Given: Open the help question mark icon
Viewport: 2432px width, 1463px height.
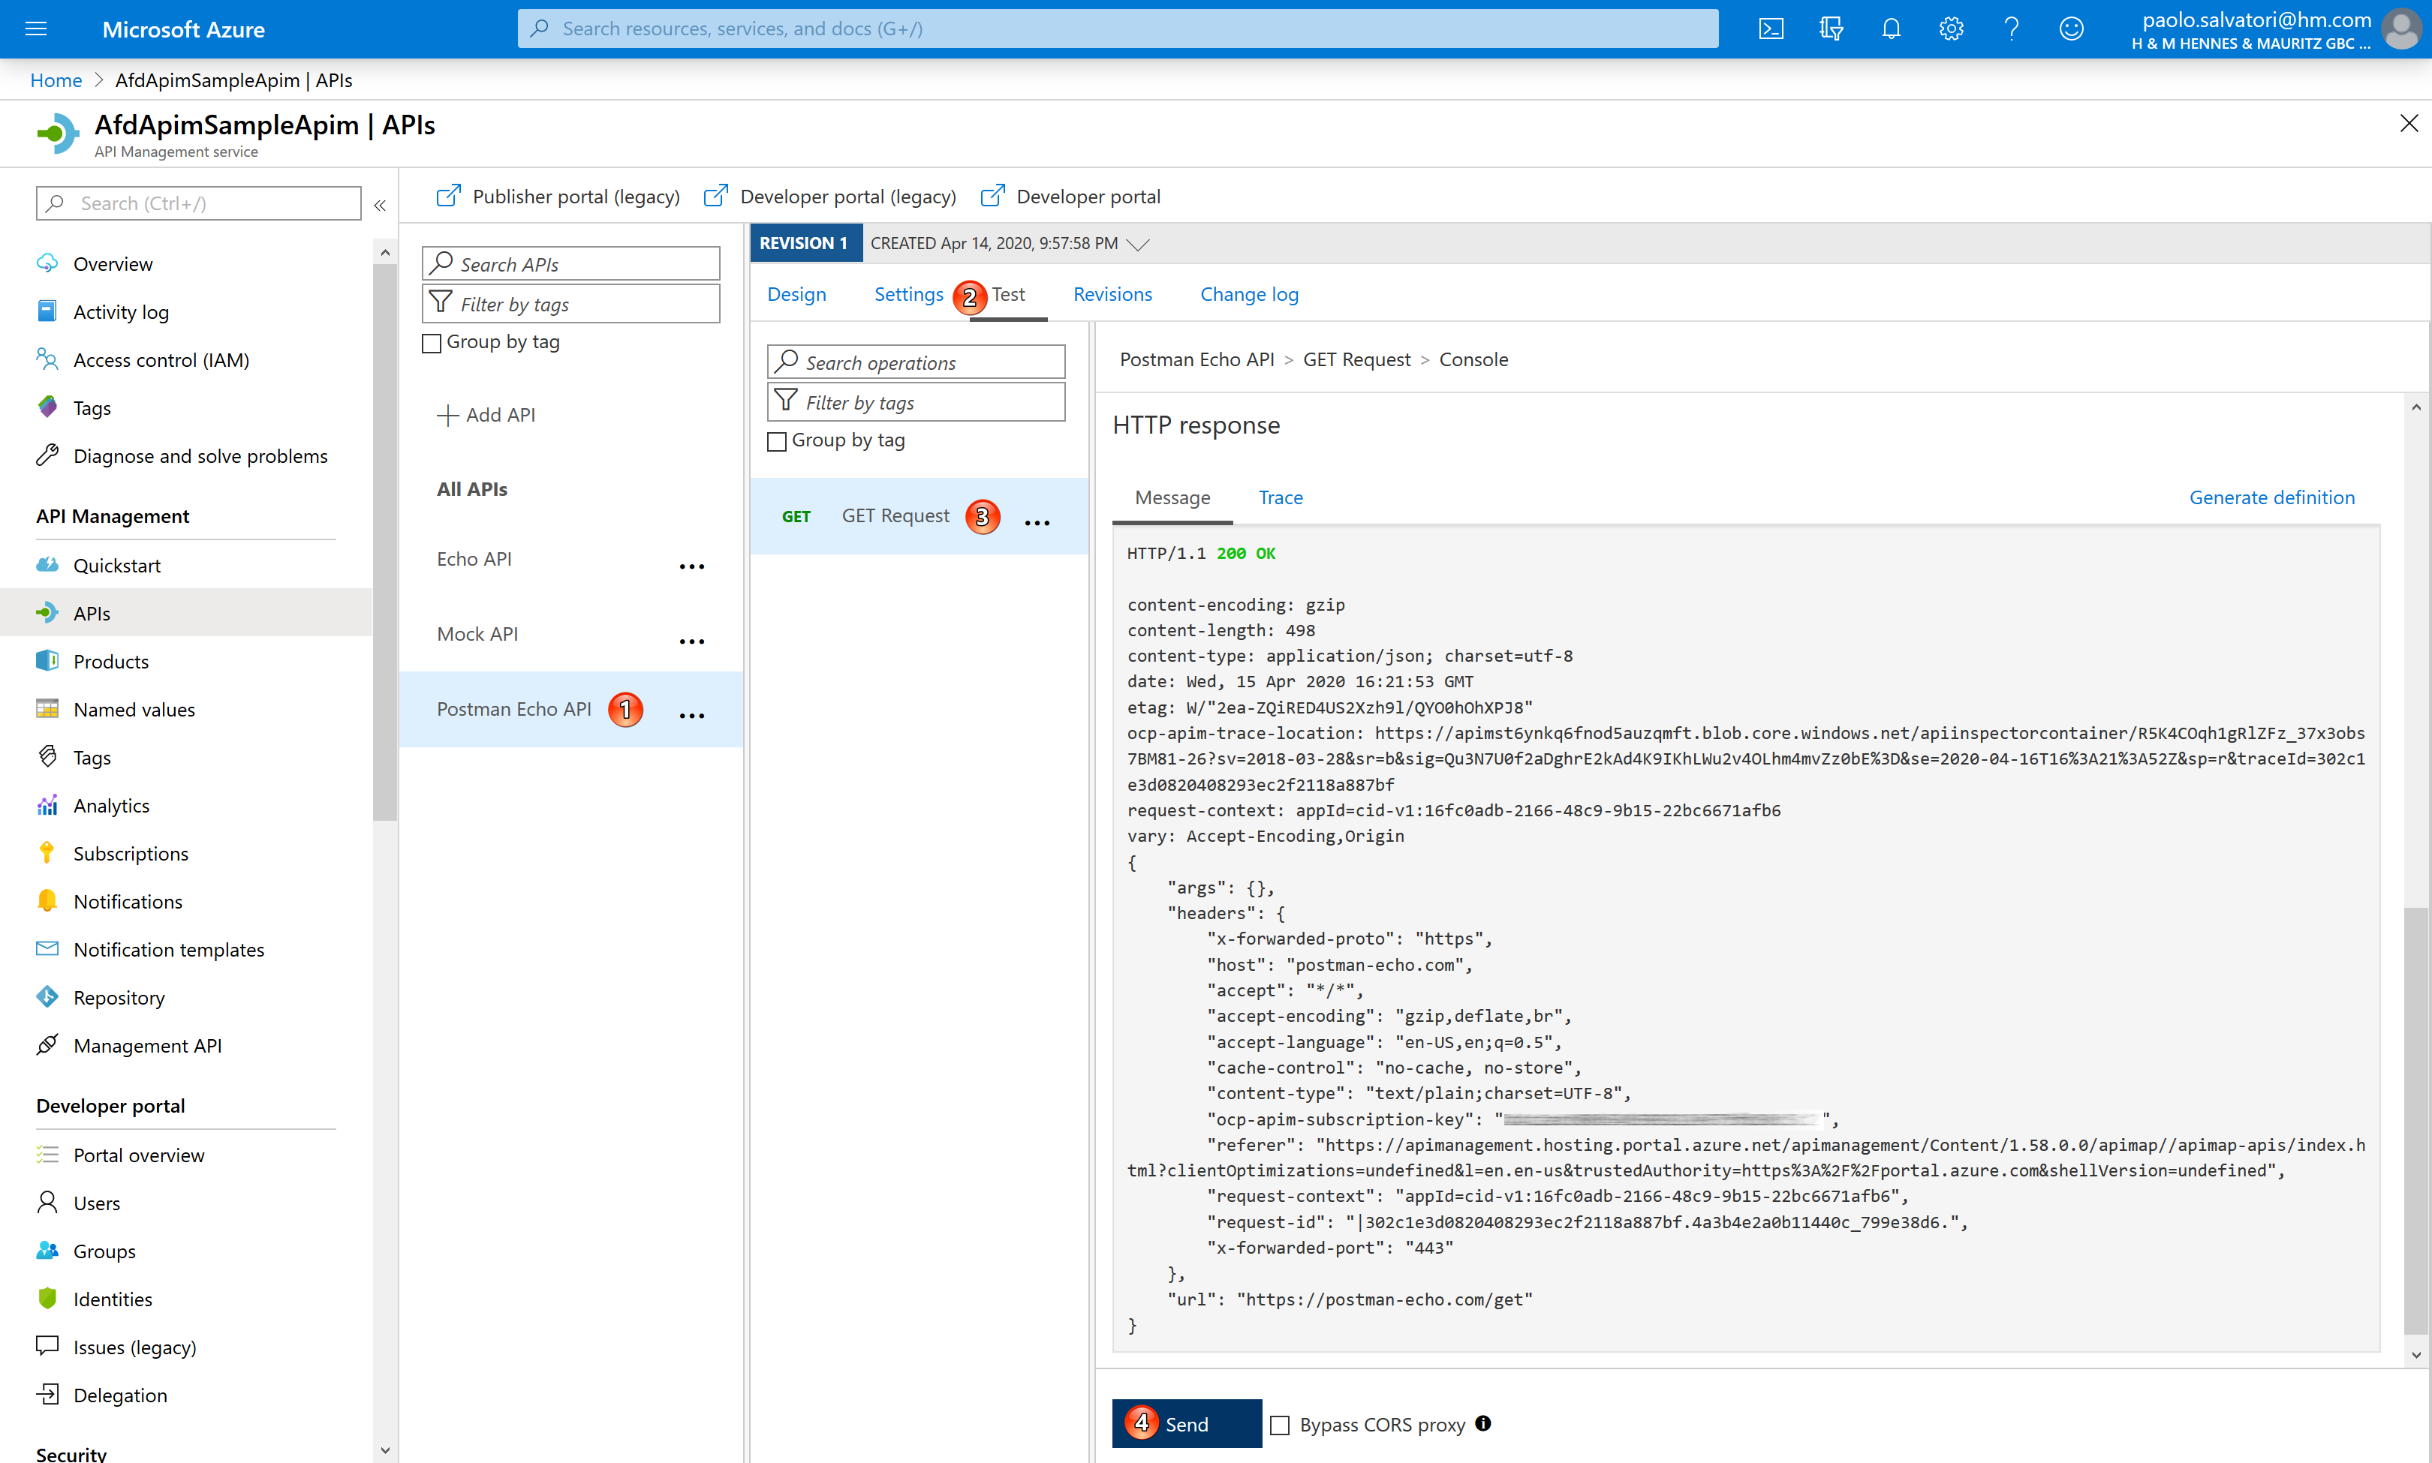Looking at the screenshot, I should pos(2011,29).
